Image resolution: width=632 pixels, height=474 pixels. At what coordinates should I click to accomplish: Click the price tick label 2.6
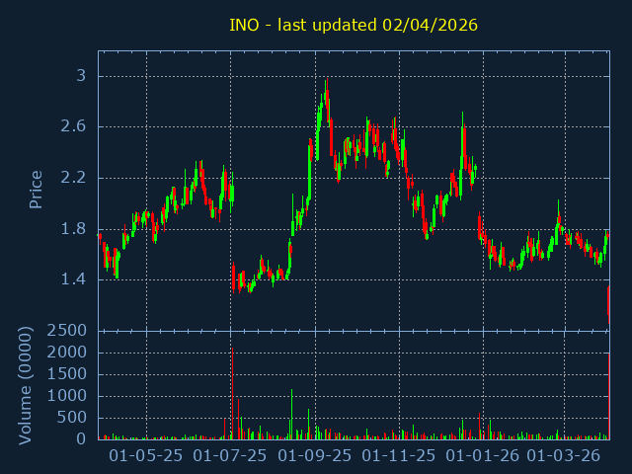point(75,126)
